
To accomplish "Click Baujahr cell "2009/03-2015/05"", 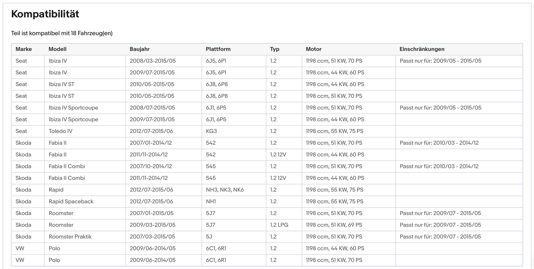I will [x=152, y=225].
